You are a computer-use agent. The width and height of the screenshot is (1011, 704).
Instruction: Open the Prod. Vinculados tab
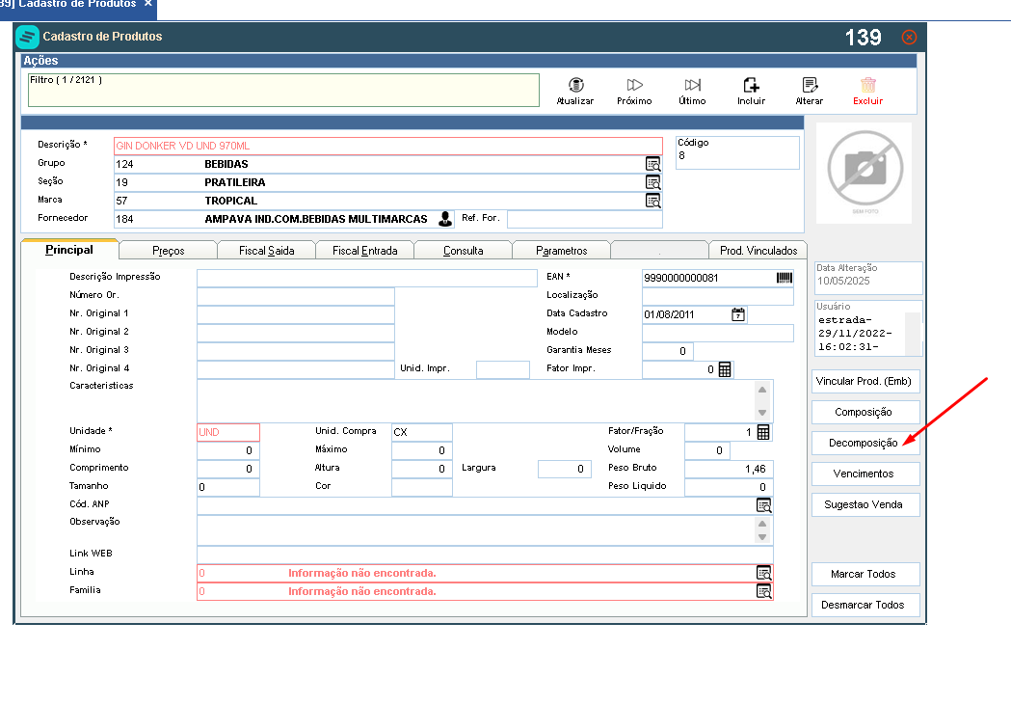(x=758, y=251)
